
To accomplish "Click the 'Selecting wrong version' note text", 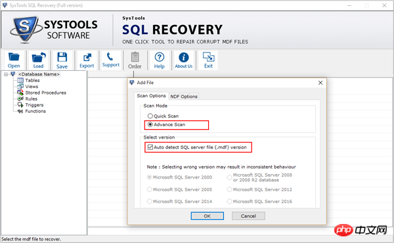I will coord(221,167).
